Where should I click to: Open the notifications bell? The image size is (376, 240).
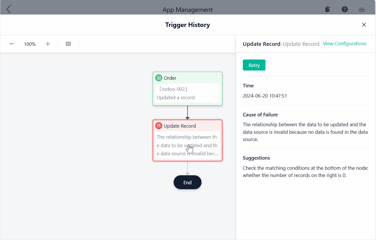[x=327, y=9]
